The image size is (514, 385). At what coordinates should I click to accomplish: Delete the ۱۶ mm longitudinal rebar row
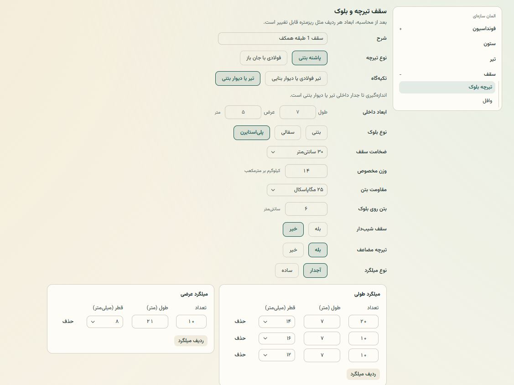[240, 338]
